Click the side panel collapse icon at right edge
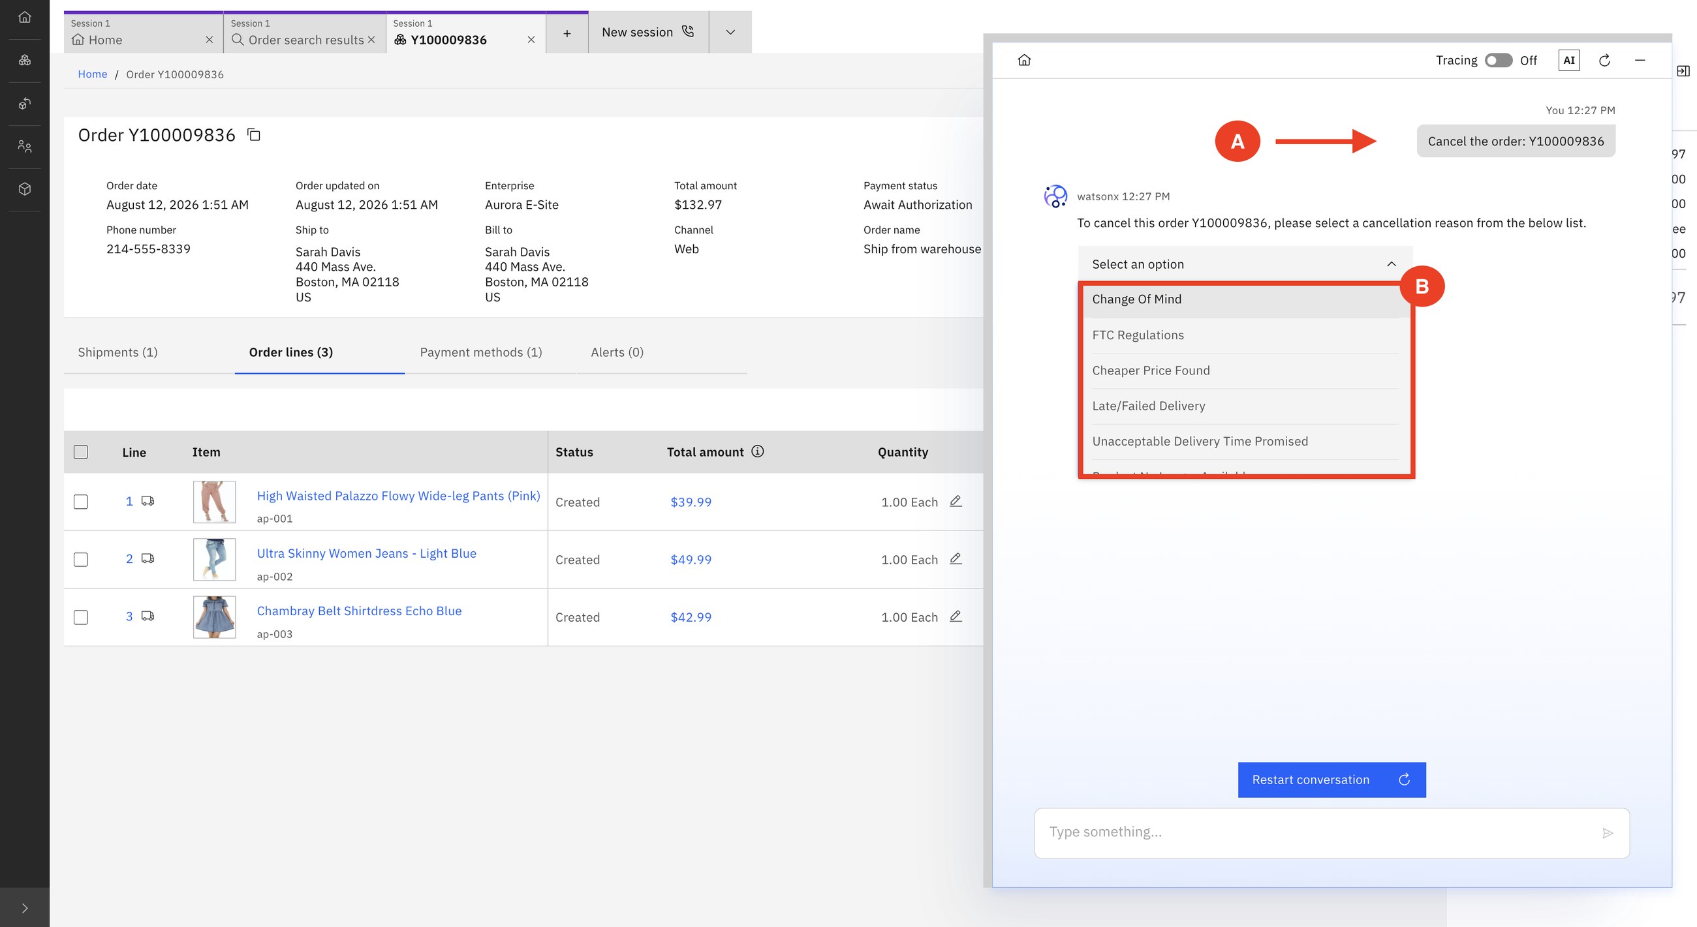The image size is (1697, 927). (1683, 71)
